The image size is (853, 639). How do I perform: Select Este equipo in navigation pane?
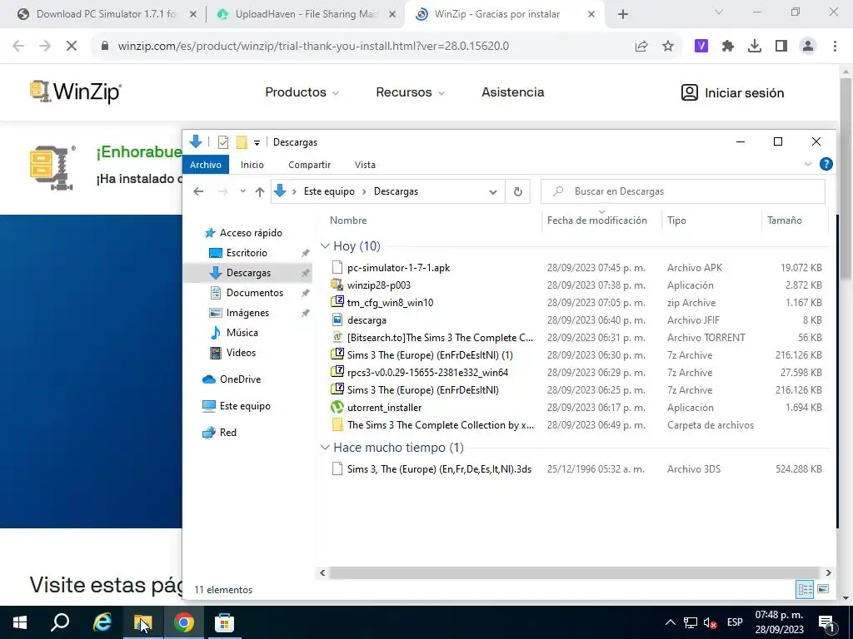245,406
